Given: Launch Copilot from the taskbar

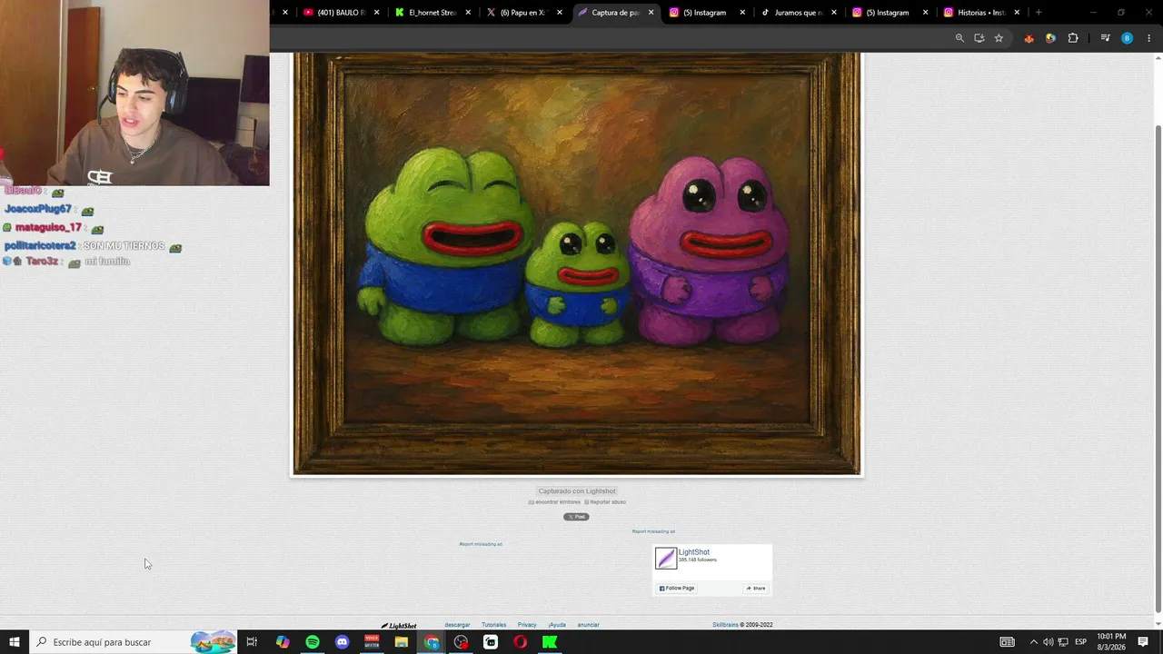Looking at the screenshot, I should point(283,642).
